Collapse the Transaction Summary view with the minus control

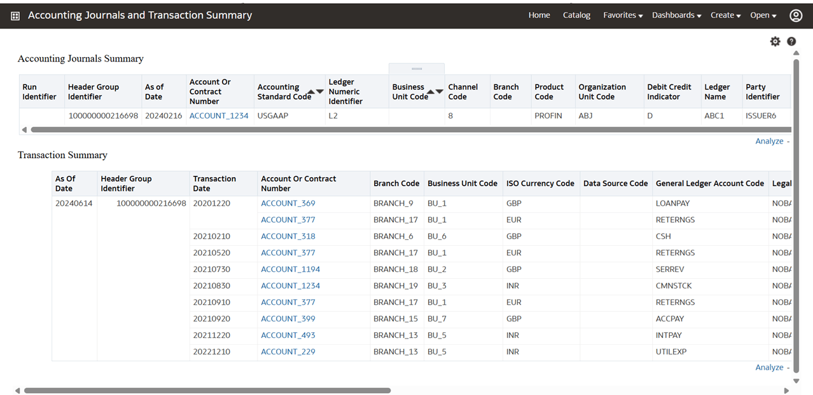(788, 367)
